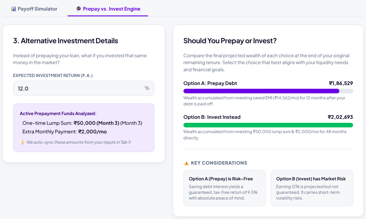
Task: Click the One-time Lump Sum ₹50,000 line
Action: tap(82, 123)
